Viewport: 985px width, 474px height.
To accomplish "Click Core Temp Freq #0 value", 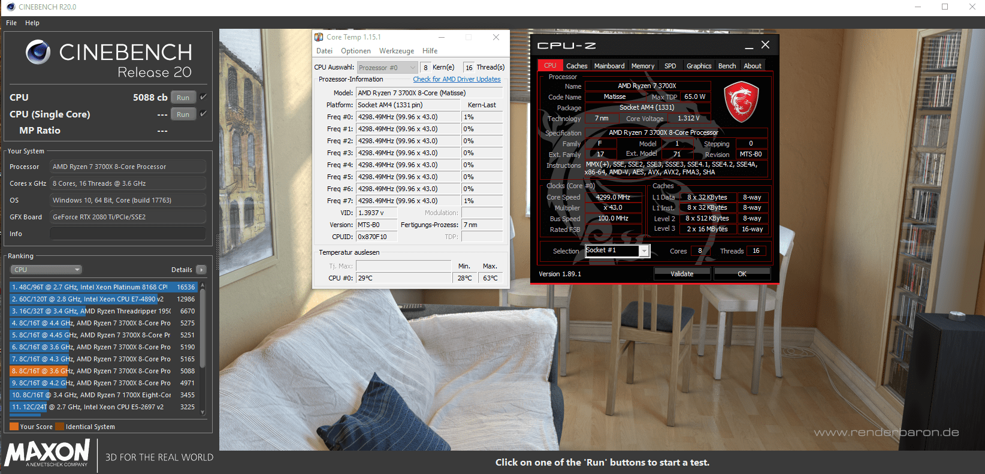I will click(408, 117).
